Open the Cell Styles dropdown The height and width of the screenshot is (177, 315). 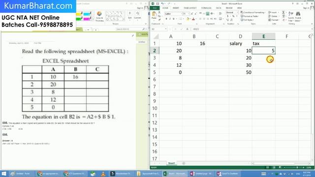pos(247,20)
